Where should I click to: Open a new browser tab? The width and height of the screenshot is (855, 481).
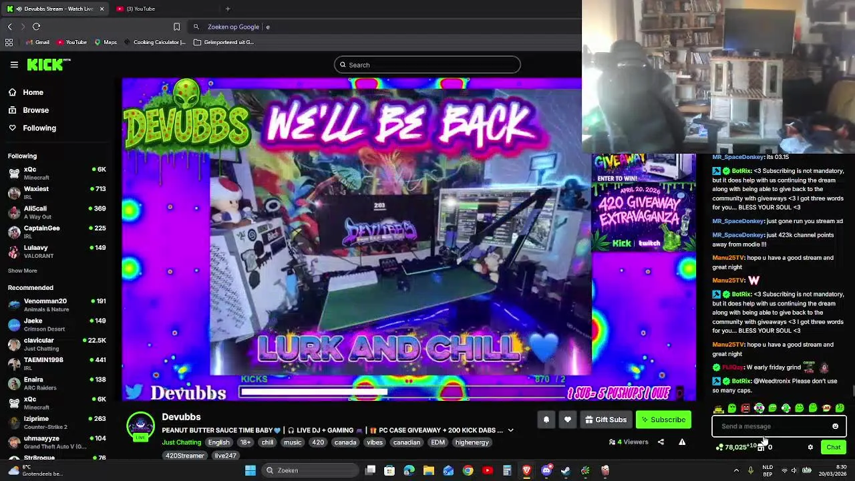228,9
